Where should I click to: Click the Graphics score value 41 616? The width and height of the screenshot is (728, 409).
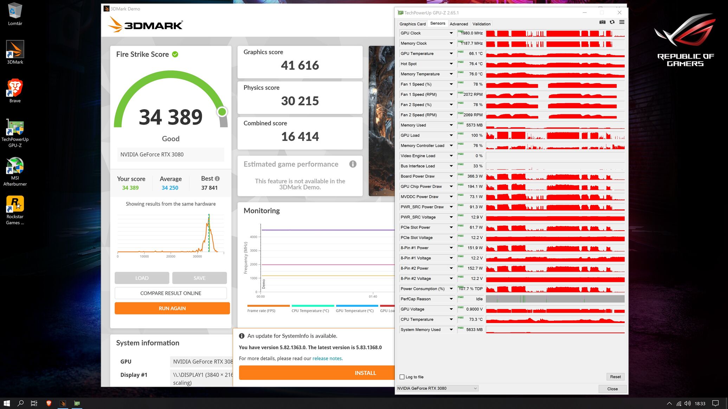[x=300, y=65]
